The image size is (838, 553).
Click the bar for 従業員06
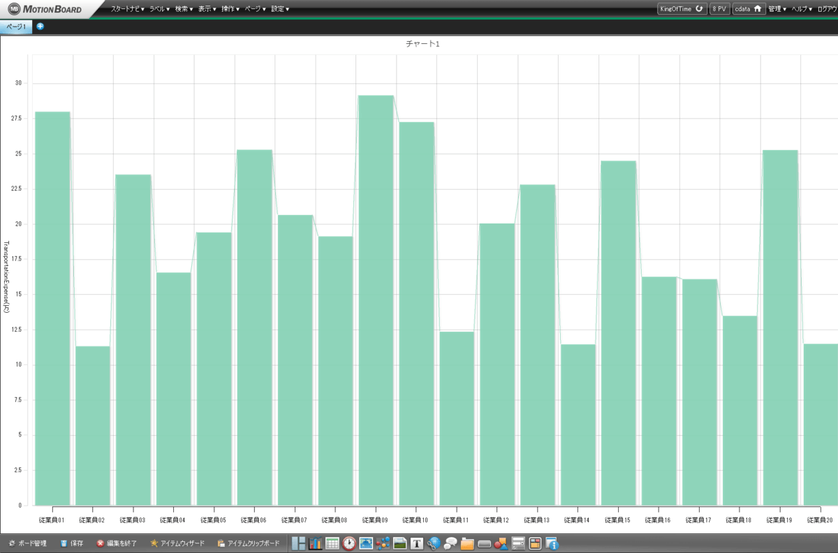pos(254,327)
